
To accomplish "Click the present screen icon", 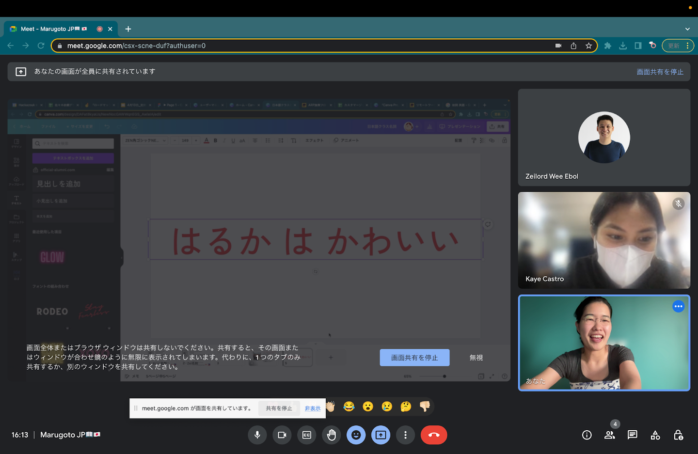I will (x=381, y=435).
